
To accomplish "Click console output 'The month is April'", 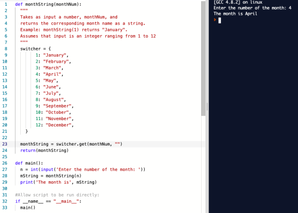I will coord(235,14).
